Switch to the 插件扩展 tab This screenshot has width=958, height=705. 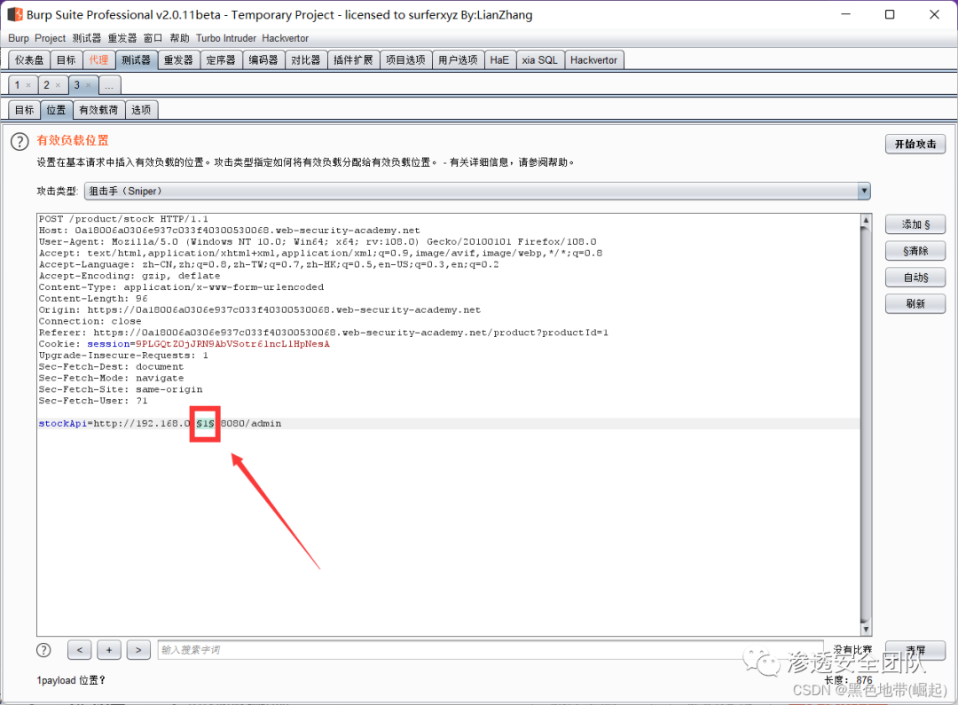coord(353,60)
